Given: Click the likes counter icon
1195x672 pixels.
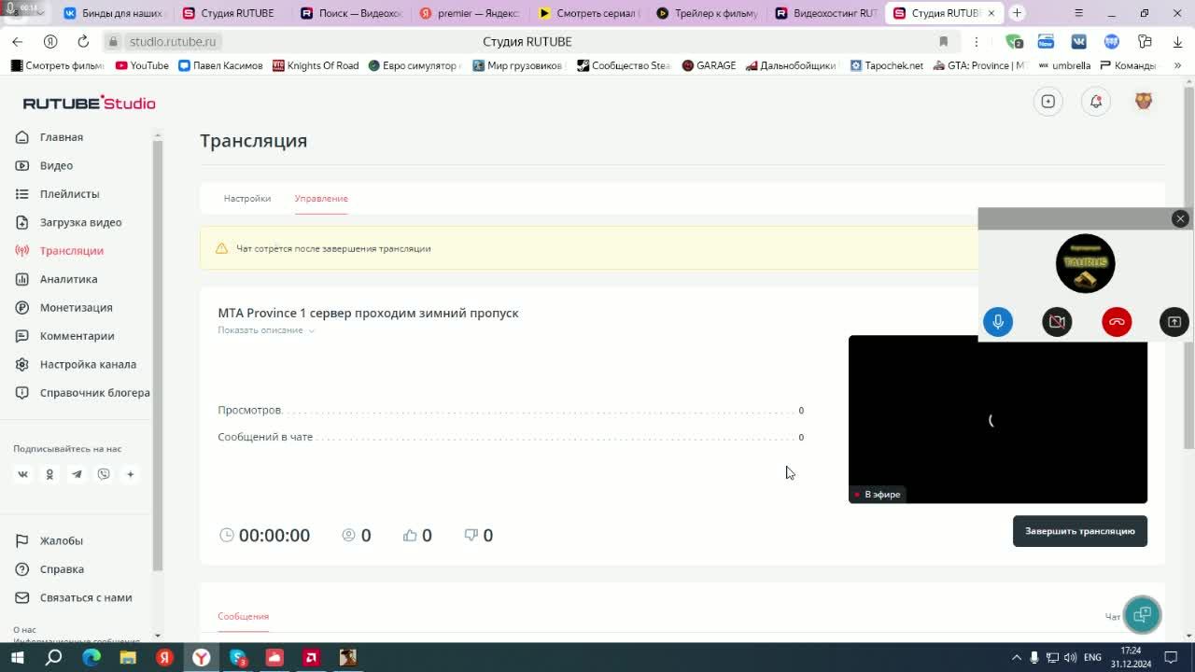Looking at the screenshot, I should [x=410, y=535].
